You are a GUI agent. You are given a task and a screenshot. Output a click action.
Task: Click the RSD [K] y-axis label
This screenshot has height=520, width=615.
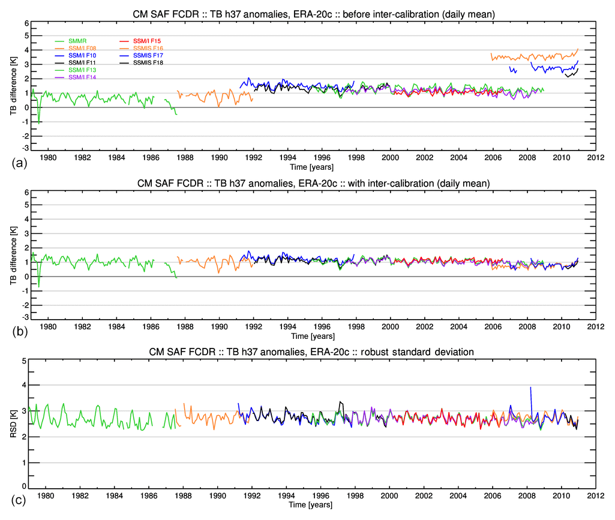(14, 423)
